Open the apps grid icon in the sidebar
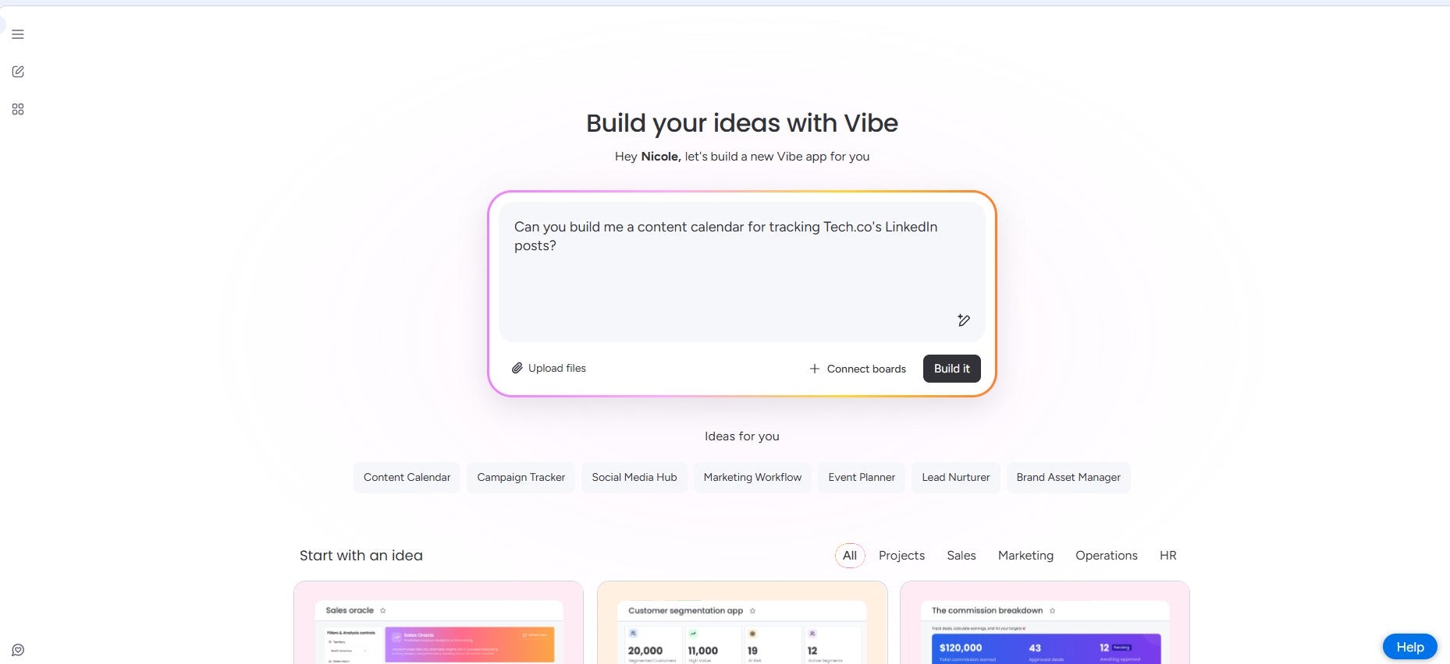1450x664 pixels. click(x=18, y=109)
